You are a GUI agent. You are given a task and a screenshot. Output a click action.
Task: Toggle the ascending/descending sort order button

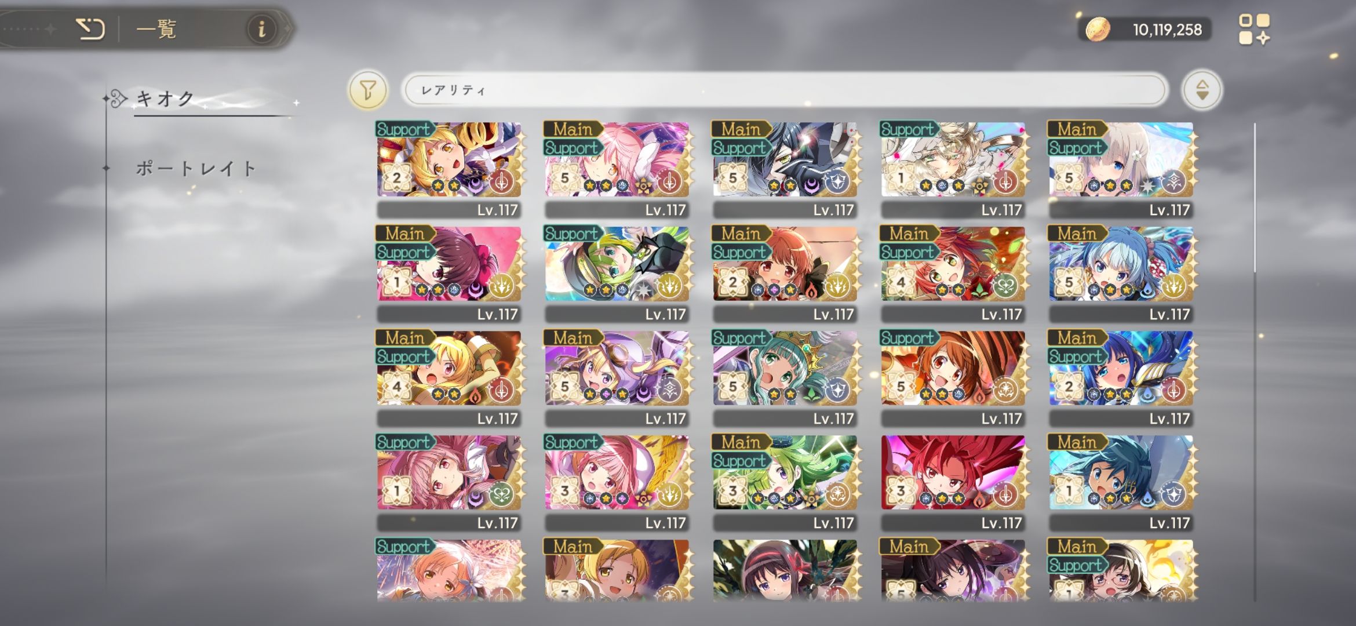click(1202, 90)
